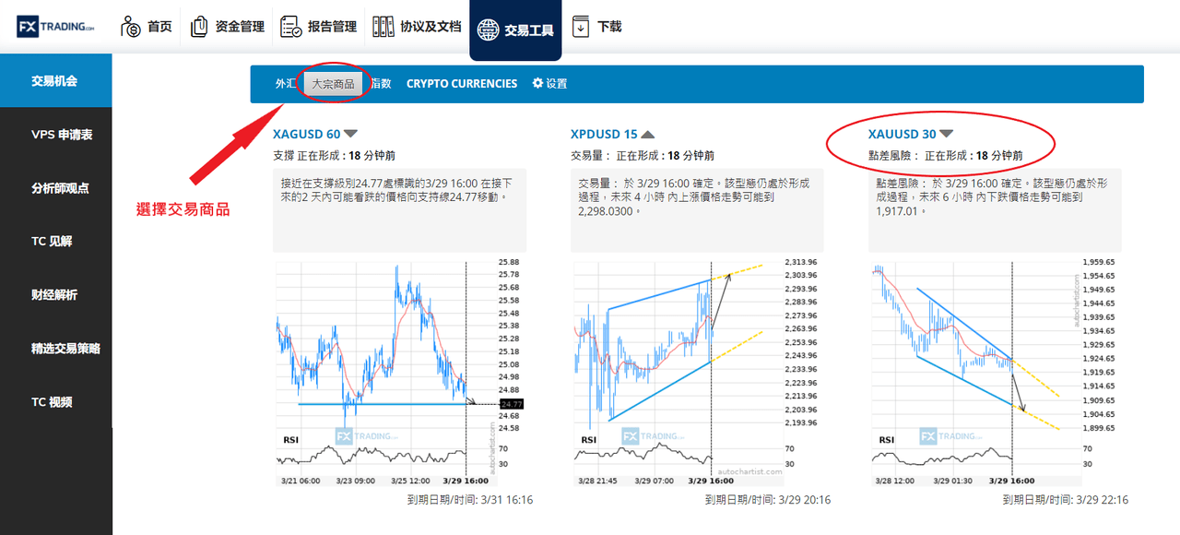Click the 报告管理 menu label
Image resolution: width=1180 pixels, height=535 pixels.
tap(332, 27)
